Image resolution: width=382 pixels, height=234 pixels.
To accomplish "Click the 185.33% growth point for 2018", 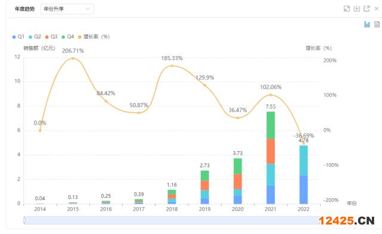I will point(172,65).
